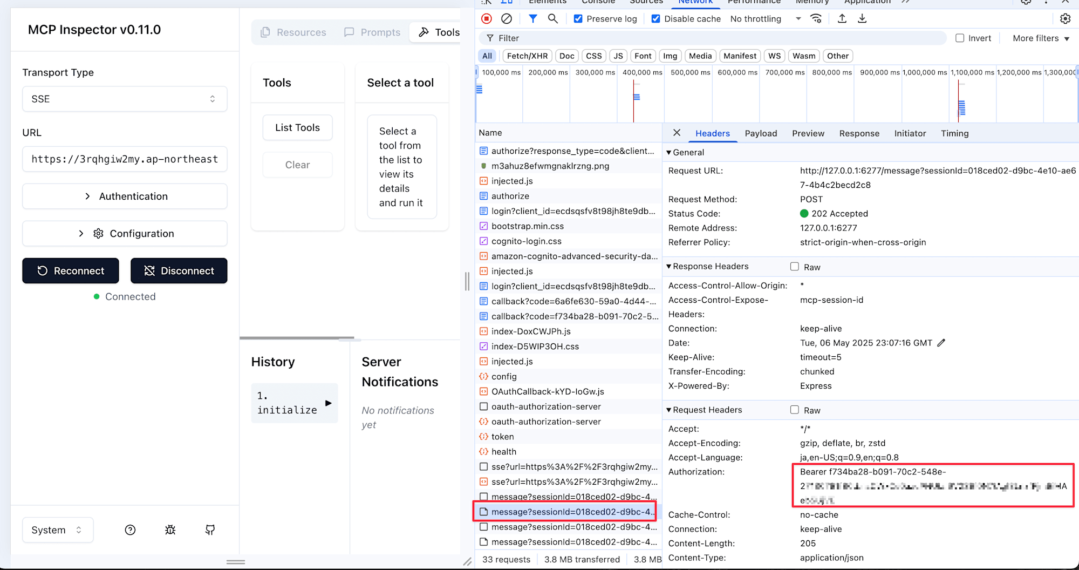Switch to the Response tab
Image resolution: width=1079 pixels, height=570 pixels.
tap(859, 133)
